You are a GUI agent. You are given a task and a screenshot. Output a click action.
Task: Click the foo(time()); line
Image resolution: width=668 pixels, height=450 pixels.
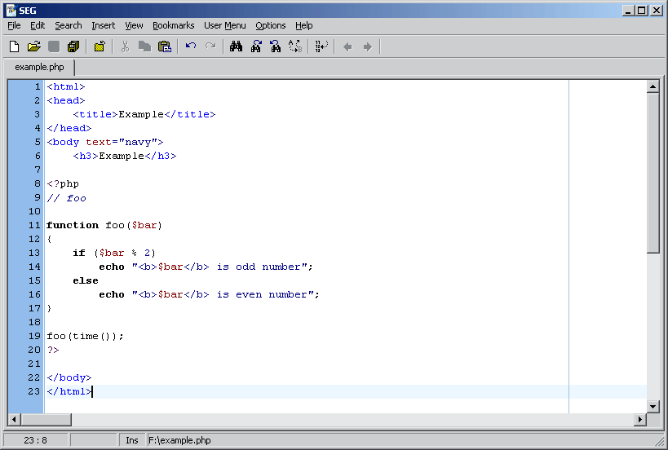85,337
